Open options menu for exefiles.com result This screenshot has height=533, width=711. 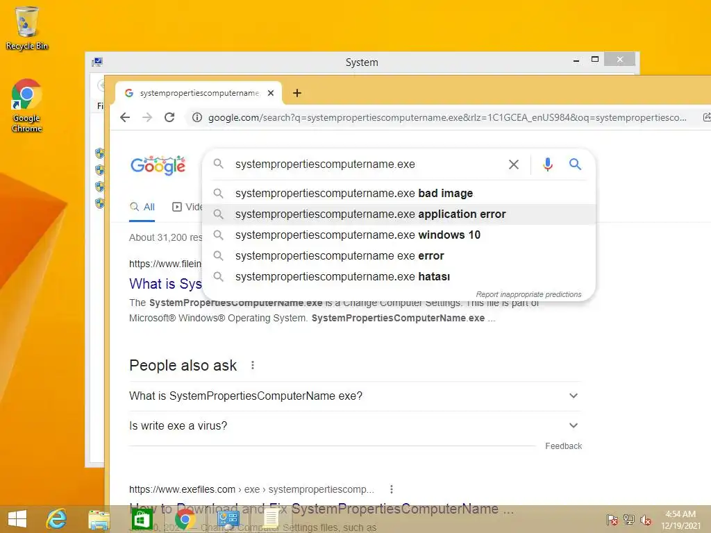coord(392,489)
